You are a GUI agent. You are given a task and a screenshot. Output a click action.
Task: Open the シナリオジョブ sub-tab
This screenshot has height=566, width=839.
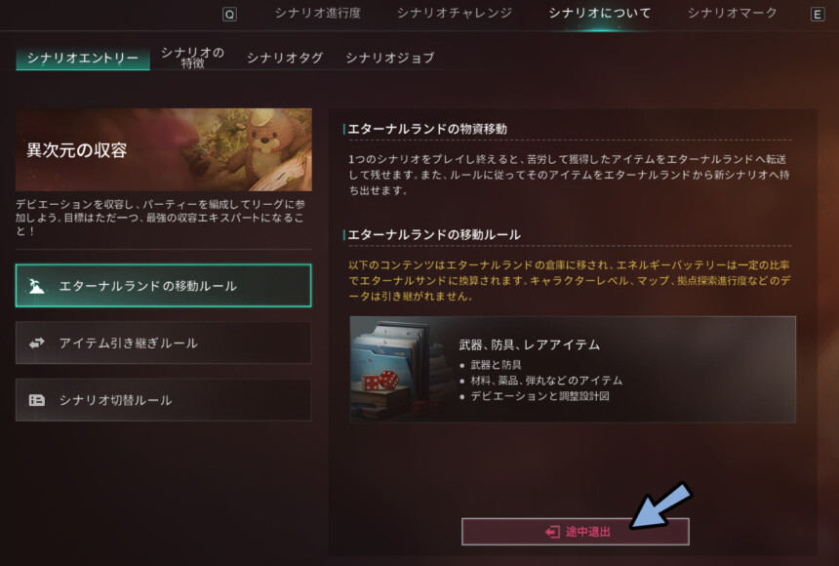tap(390, 58)
